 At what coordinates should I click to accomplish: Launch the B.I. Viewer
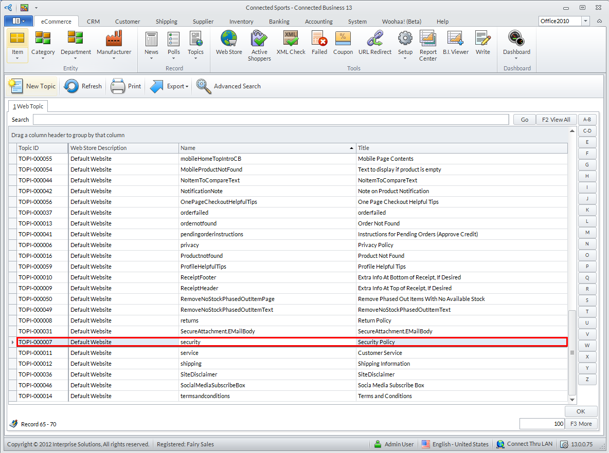point(455,43)
